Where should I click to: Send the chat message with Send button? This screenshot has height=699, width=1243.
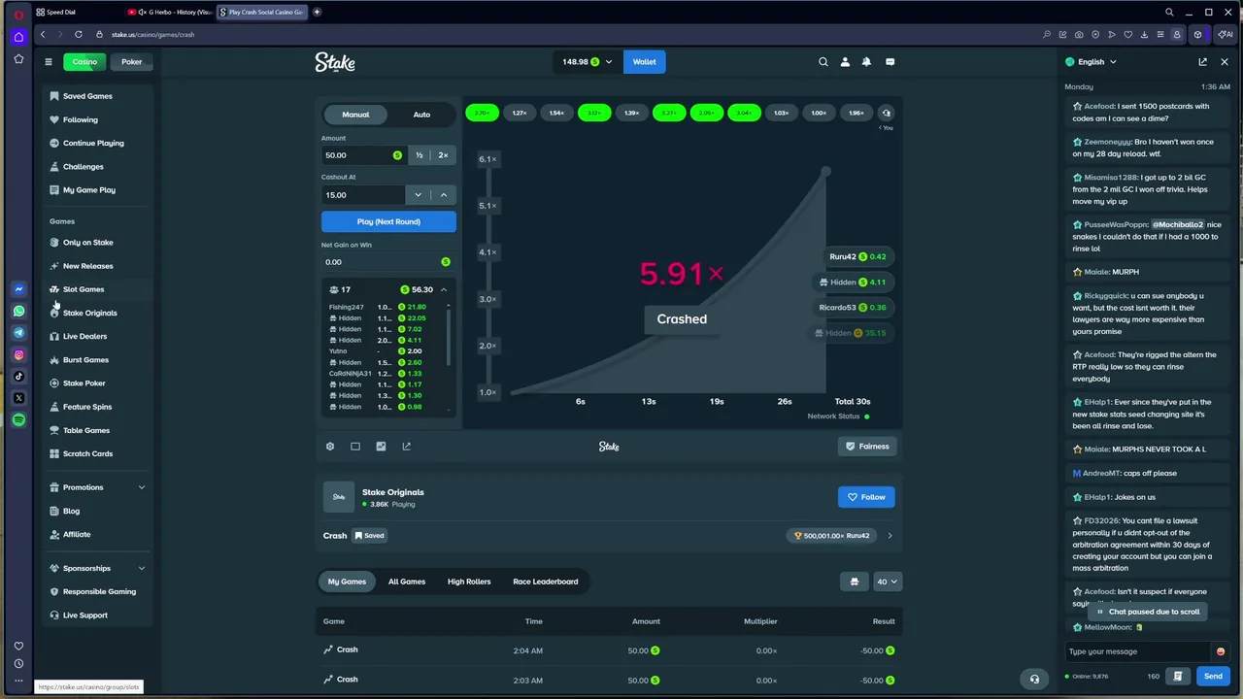[x=1213, y=676]
